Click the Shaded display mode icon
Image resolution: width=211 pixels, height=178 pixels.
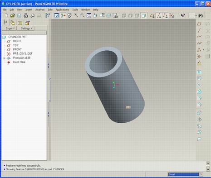click(144, 15)
